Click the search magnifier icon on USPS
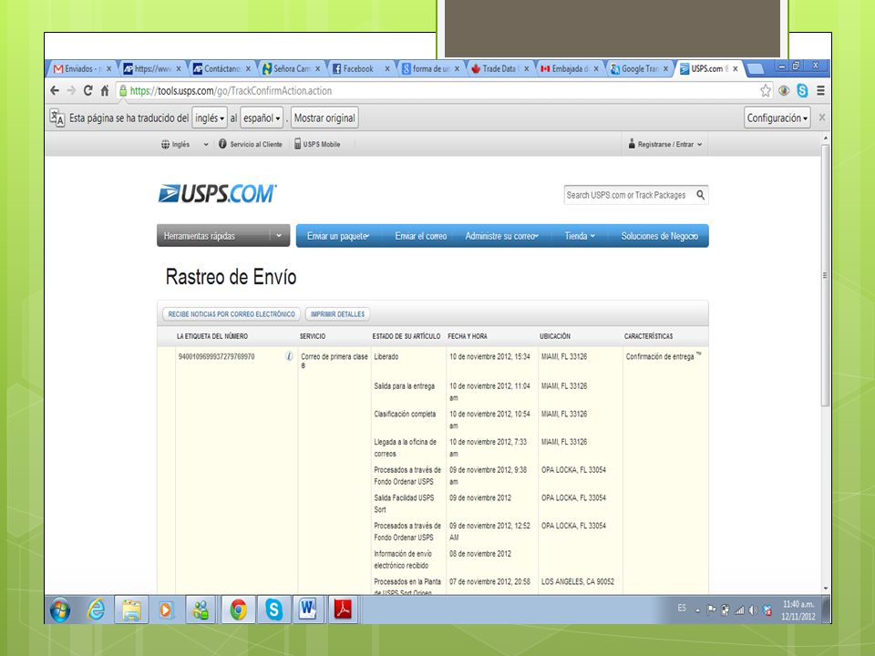The height and width of the screenshot is (656, 875). coord(700,195)
